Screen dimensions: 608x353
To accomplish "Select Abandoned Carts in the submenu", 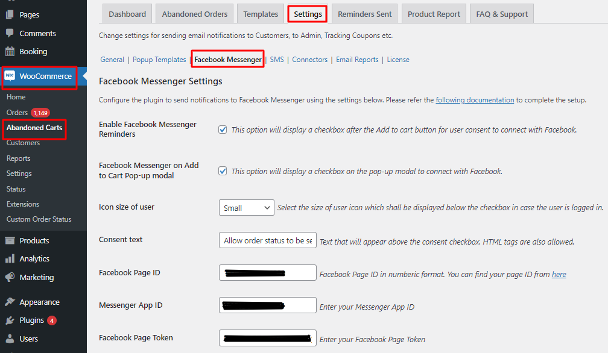I will pos(34,127).
